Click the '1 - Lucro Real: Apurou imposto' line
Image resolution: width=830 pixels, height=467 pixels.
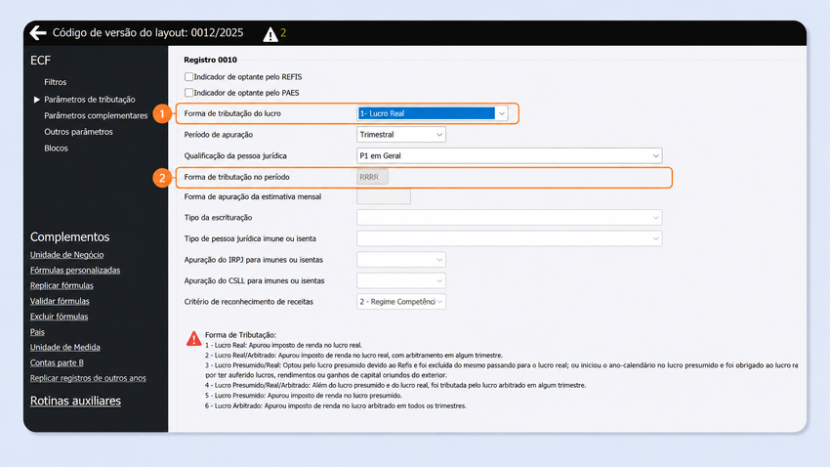pyautogui.click(x=284, y=345)
